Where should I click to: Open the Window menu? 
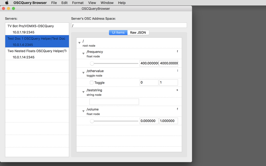107,3
